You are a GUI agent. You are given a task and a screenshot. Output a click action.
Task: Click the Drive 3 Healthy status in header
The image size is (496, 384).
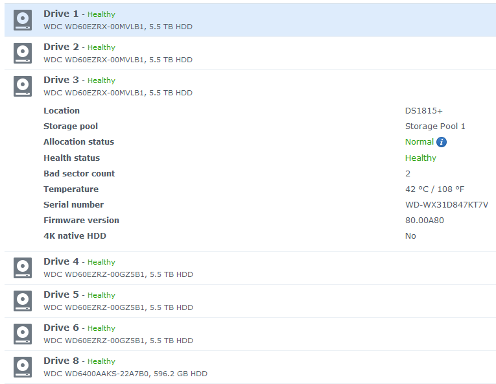[x=101, y=80]
